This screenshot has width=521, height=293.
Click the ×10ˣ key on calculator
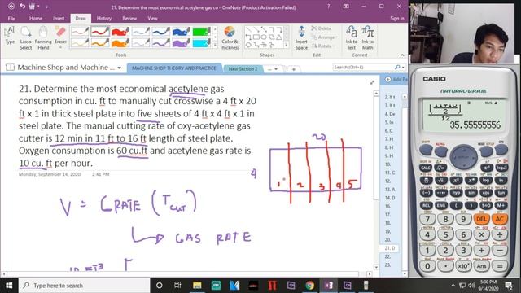[x=463, y=266]
